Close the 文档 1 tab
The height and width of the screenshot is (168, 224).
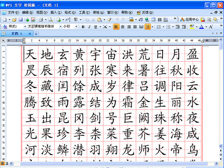(x=30, y=34)
